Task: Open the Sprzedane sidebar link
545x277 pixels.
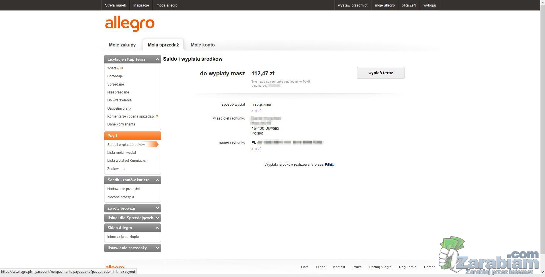Action: point(116,84)
